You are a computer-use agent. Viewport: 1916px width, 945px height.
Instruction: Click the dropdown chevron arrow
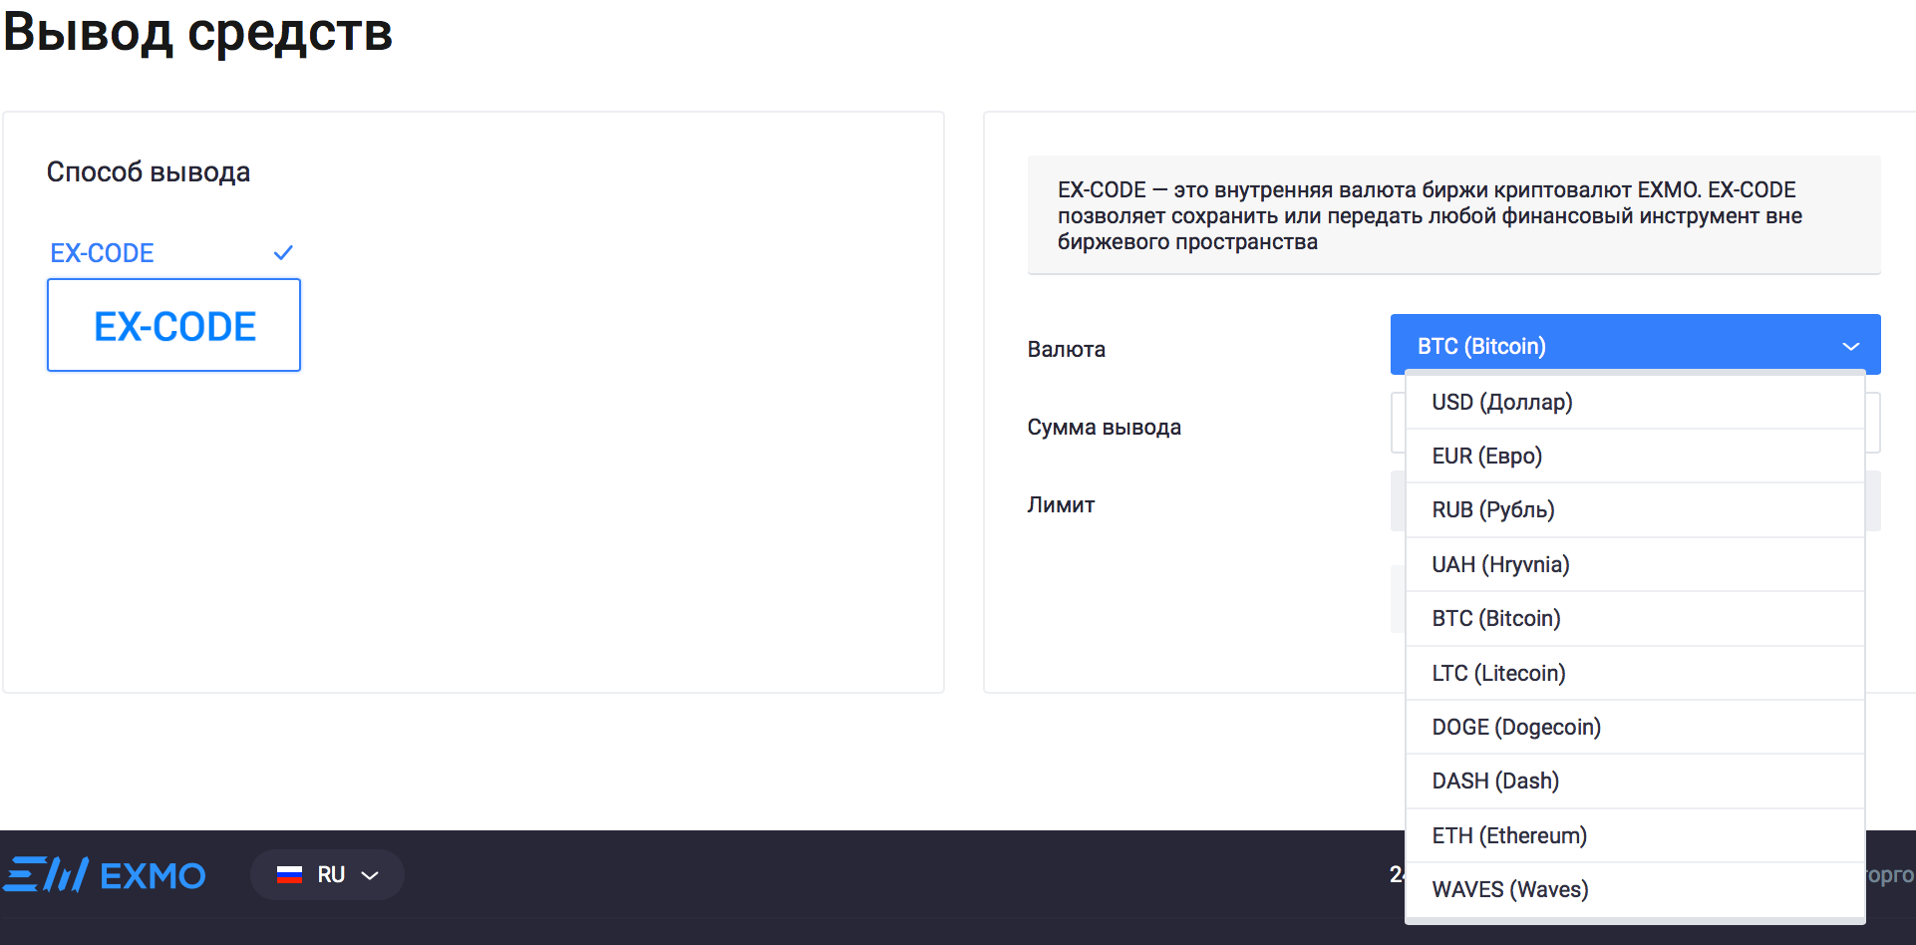point(1851,347)
